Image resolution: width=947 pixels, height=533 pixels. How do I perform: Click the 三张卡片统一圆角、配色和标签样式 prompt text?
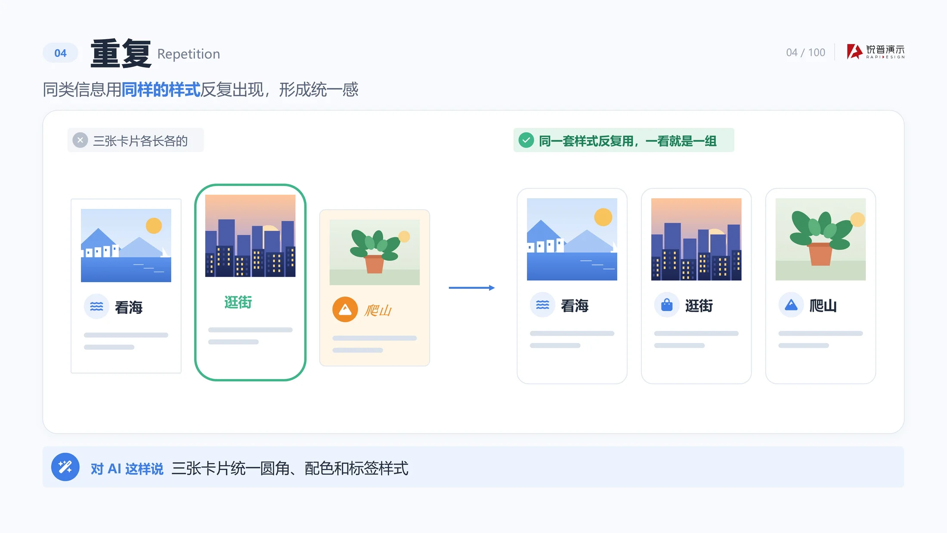290,468
